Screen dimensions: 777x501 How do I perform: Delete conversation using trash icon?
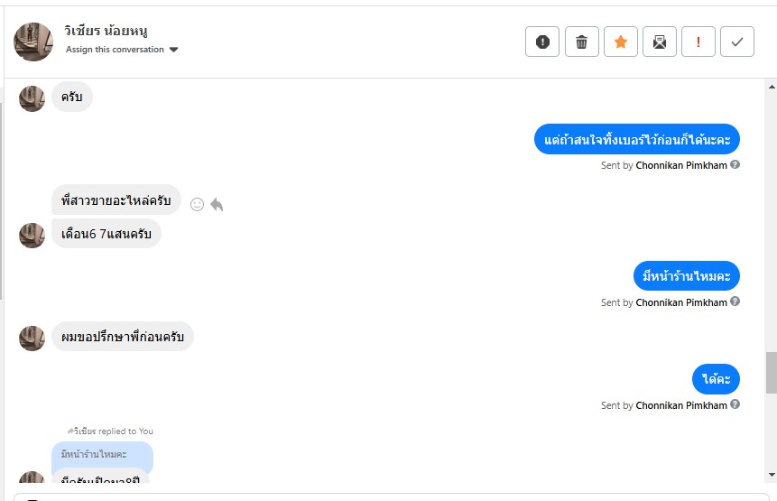point(582,42)
